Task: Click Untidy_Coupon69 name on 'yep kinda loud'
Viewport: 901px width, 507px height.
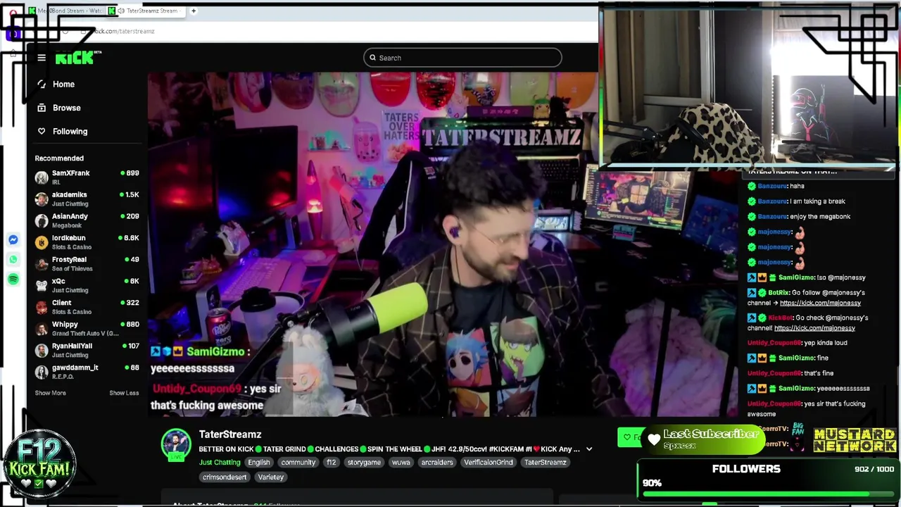Action: point(774,343)
